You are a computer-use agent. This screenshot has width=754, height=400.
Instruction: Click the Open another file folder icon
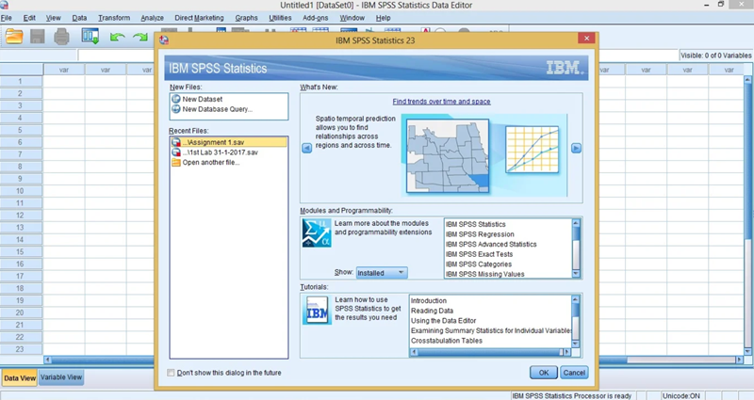pyautogui.click(x=176, y=162)
